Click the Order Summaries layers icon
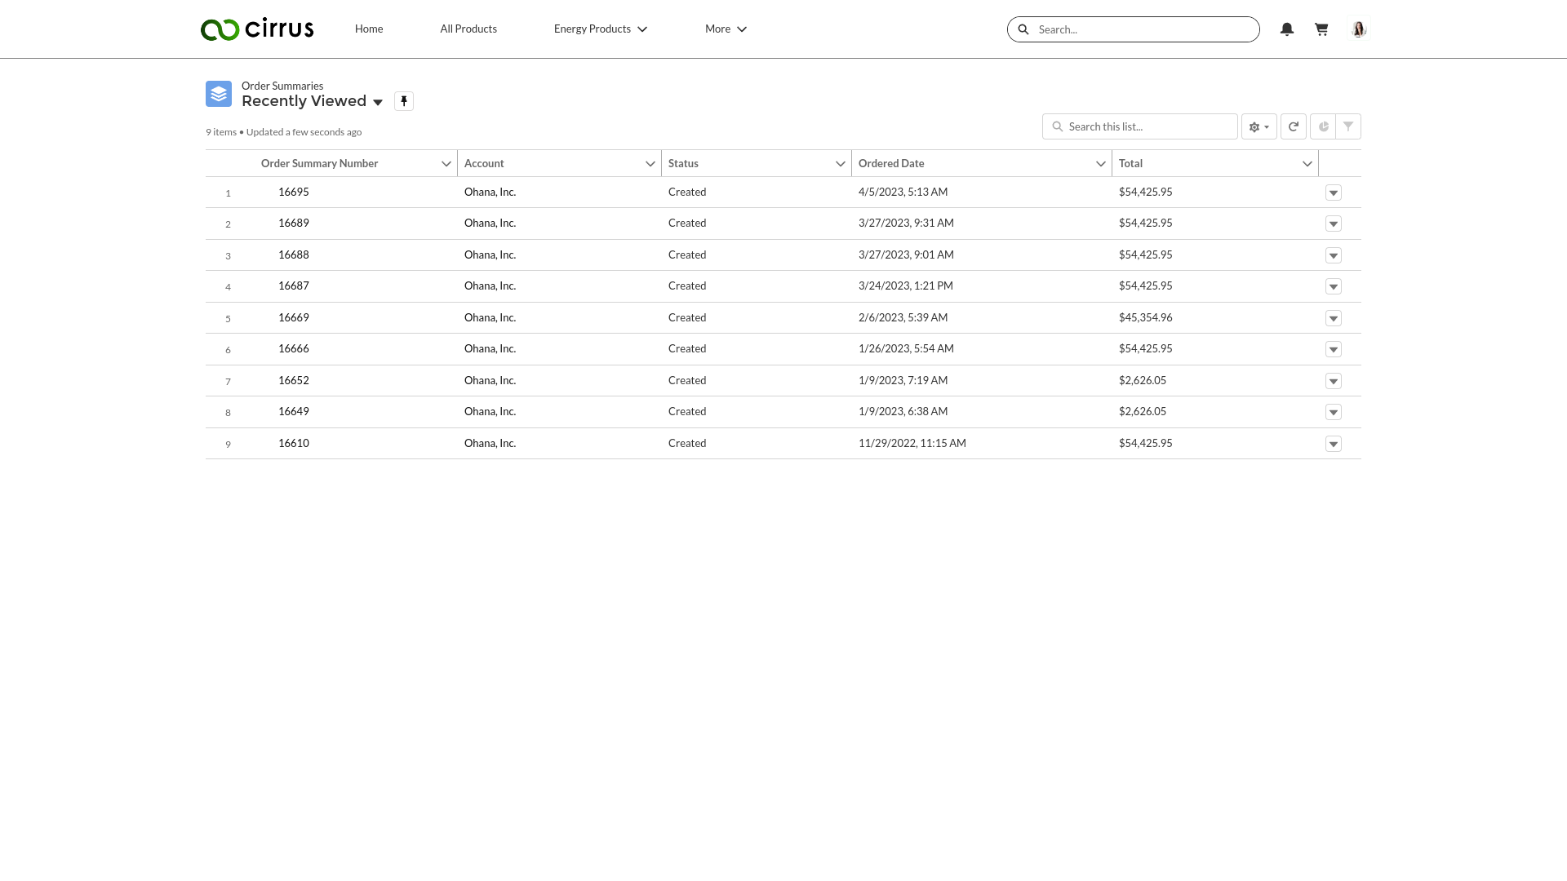Viewport: 1567px width, 881px height. coord(219,94)
